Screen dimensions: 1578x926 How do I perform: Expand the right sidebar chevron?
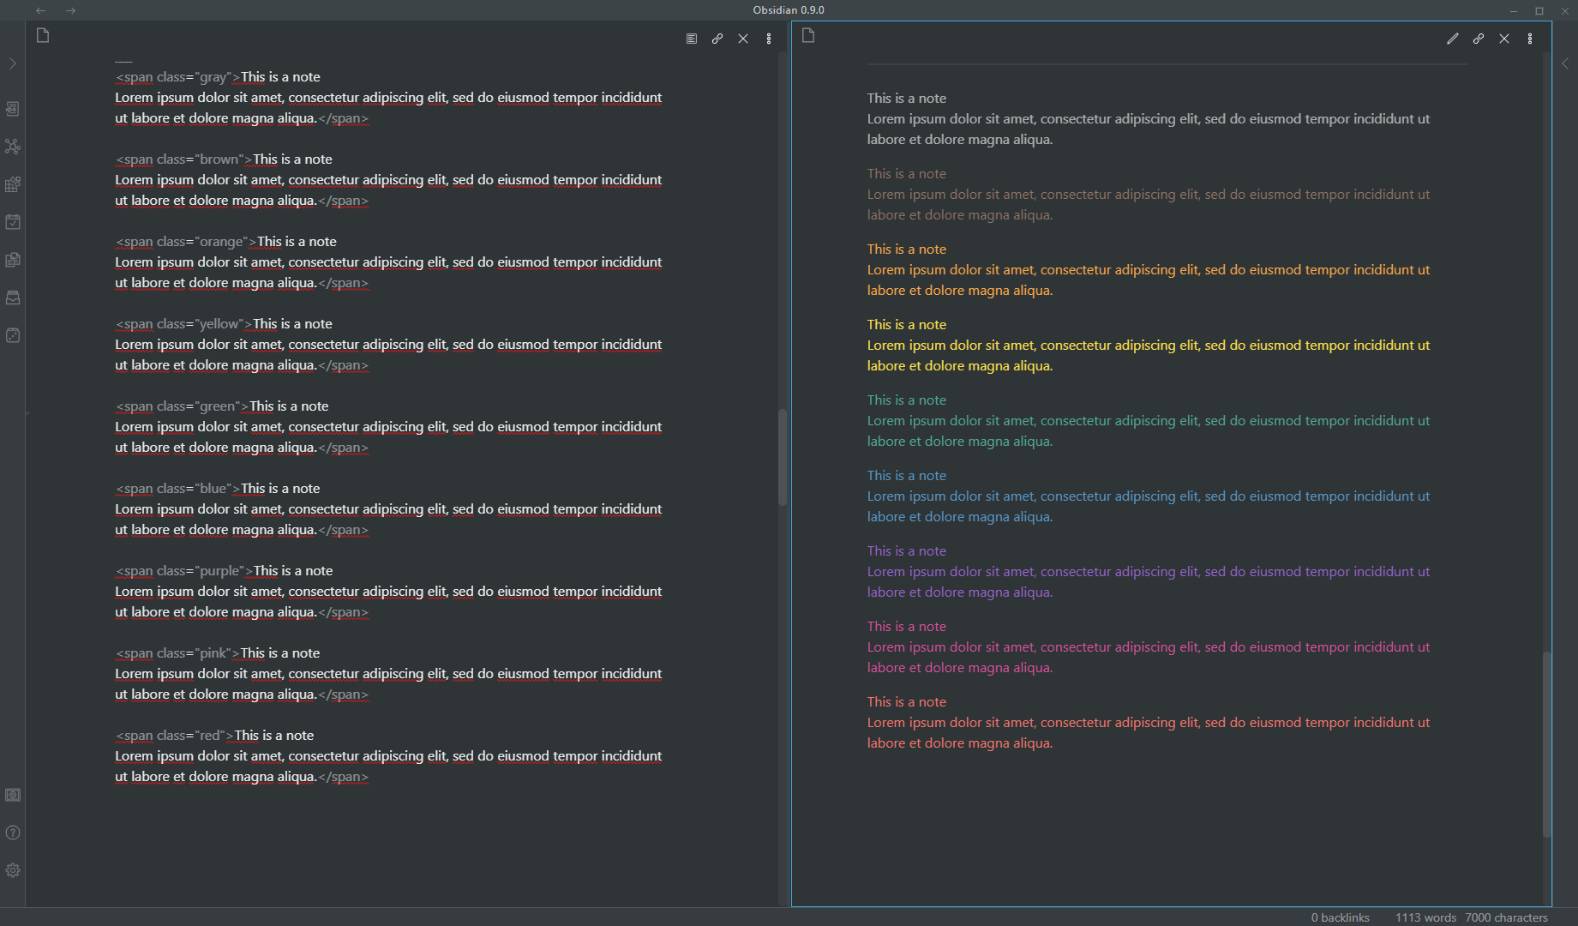coord(1565,63)
